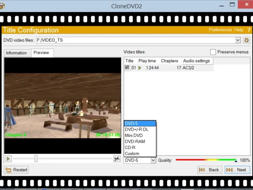Image resolution: width=253 pixels, height=190 pixels.
Task: Click the CloneDVD2 sheep app icon
Action: (2, 6)
